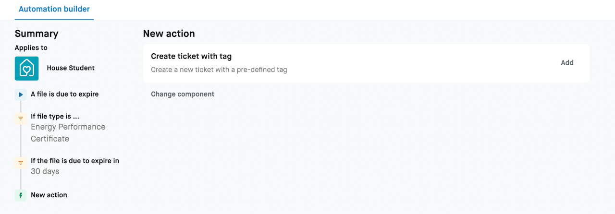
Task: Click the filter icon beside file type
Action: 21,119
